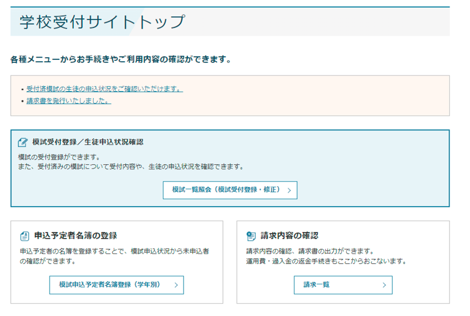Click the pencil icon beside 模試受付登録 heading
This screenshot has width=470, height=316.
tap(23, 143)
